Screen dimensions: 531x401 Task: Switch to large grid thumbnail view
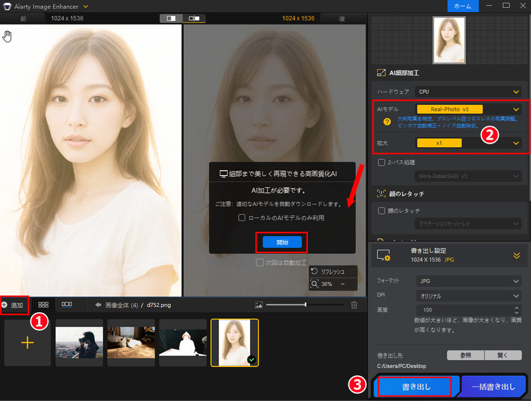pos(44,304)
